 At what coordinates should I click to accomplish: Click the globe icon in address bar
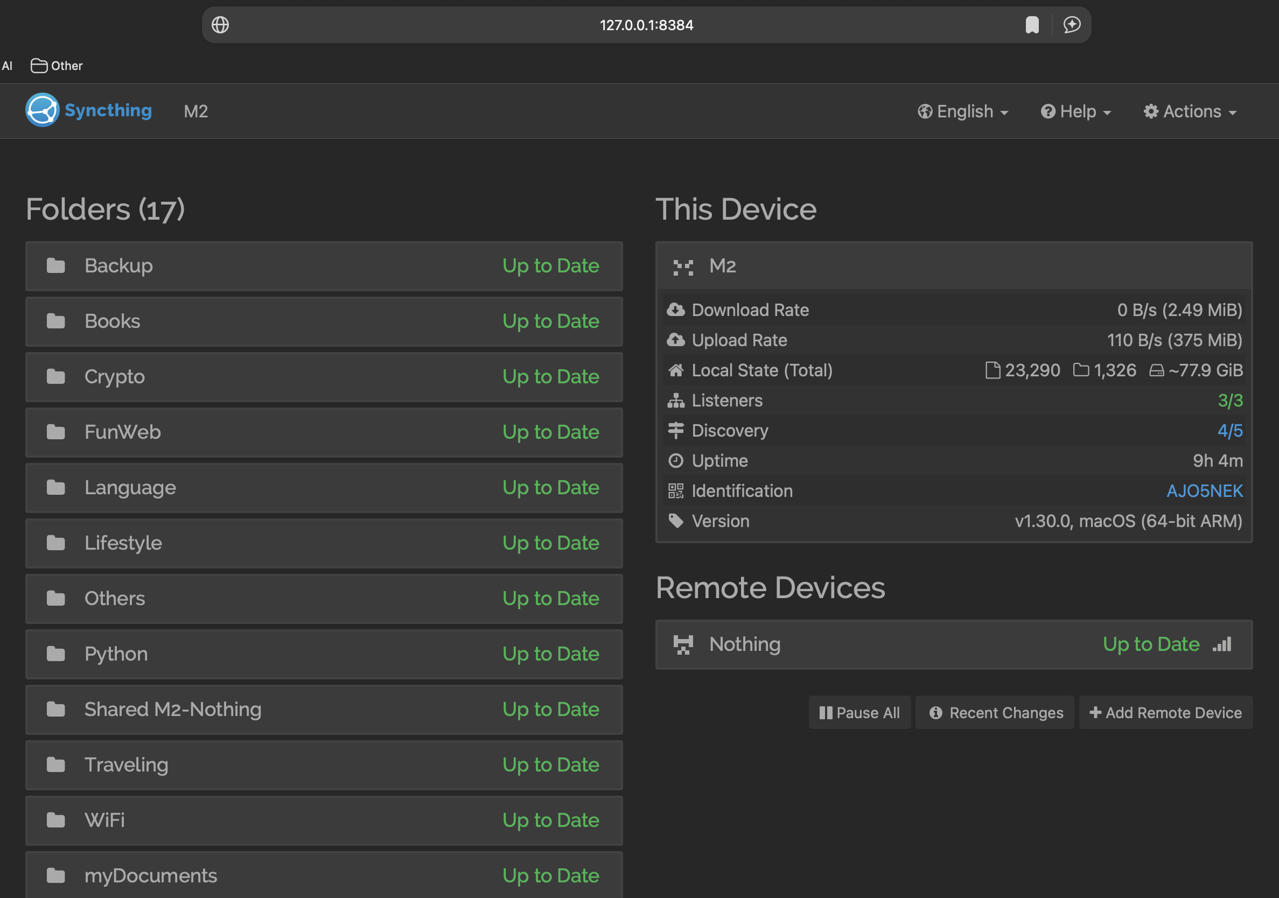(x=220, y=25)
